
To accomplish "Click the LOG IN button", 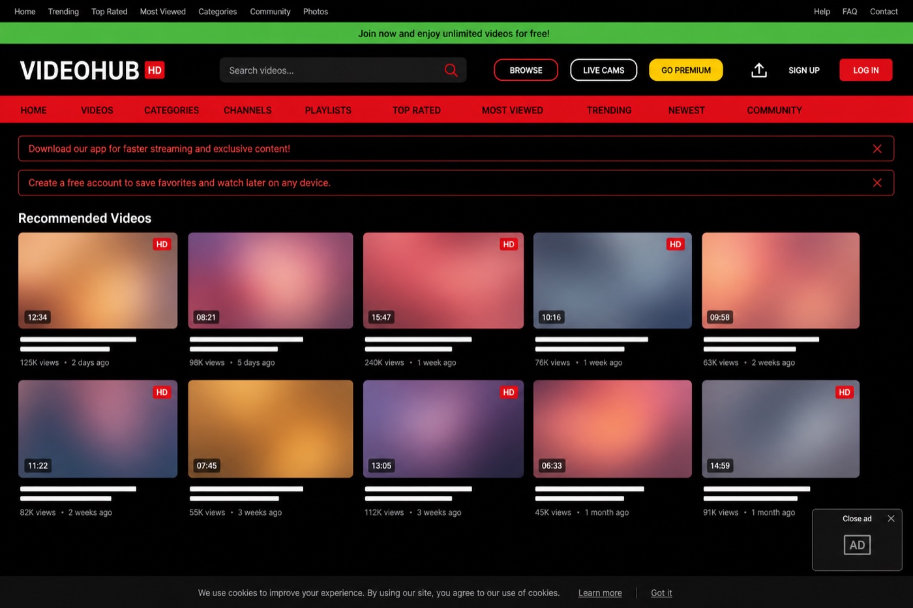I will [866, 70].
